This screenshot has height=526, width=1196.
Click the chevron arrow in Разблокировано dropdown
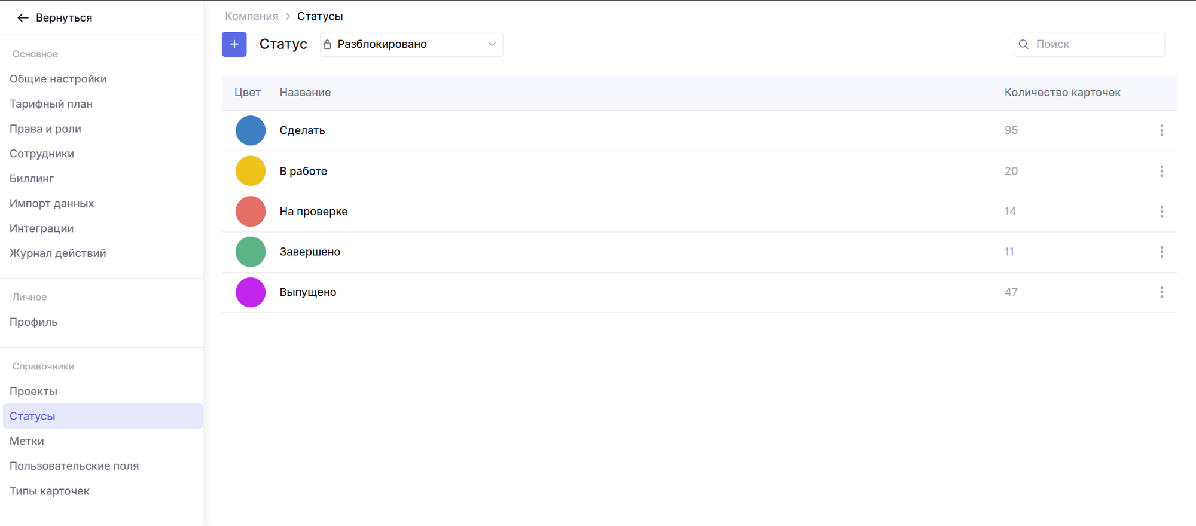coord(492,44)
